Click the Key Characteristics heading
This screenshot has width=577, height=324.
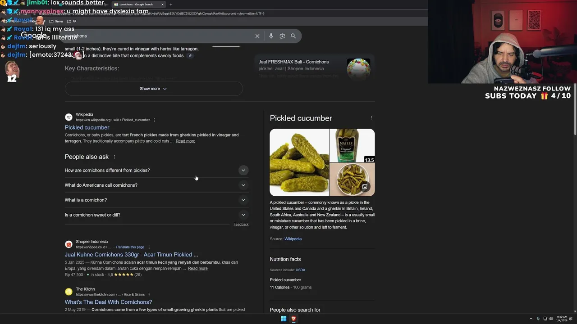[x=92, y=68]
